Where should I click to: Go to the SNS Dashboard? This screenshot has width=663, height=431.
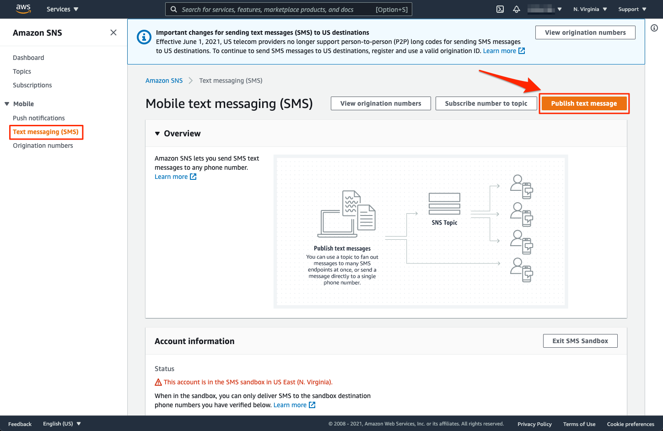(28, 58)
